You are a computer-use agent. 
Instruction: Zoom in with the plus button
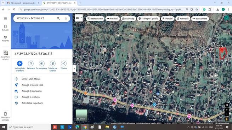(x=227, y=110)
